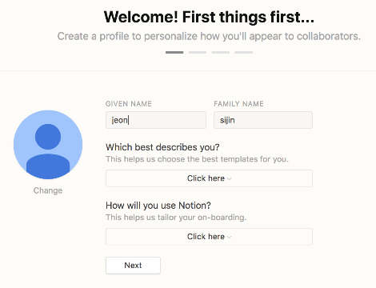Focus the Given Name field containing jeon
This screenshot has width=376, height=288.
tap(156, 120)
